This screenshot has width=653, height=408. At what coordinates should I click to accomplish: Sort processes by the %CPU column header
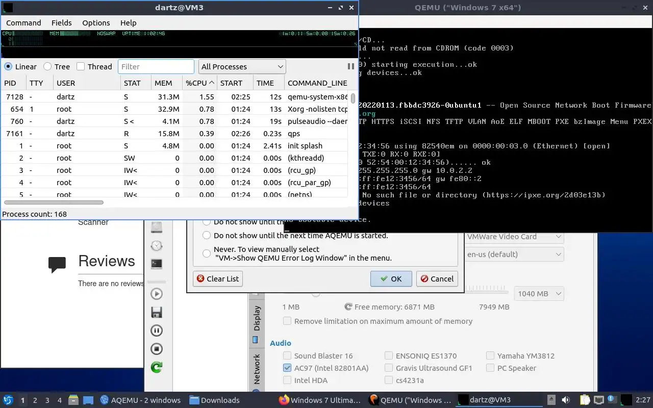click(x=200, y=83)
